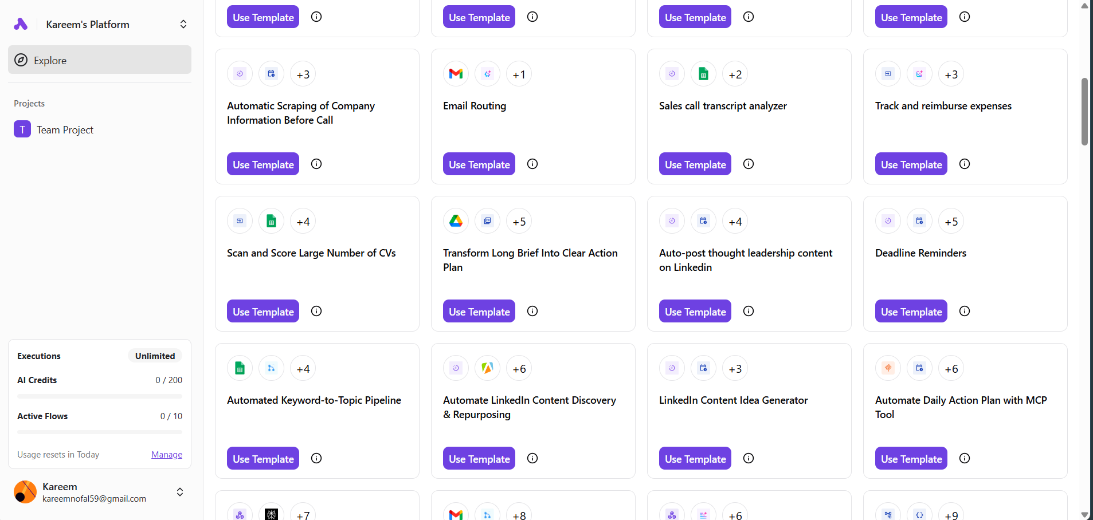This screenshot has height=520, width=1093.
Task: Show info for Email Routing template
Action: point(532,164)
